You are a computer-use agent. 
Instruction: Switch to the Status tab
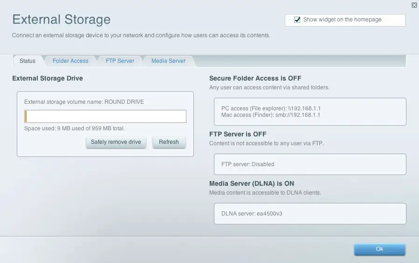point(27,61)
